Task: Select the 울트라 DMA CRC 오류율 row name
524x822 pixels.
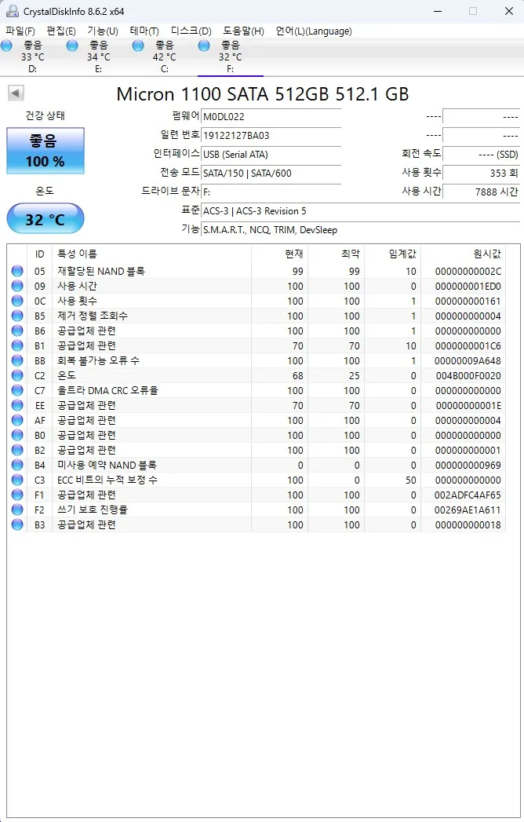Action: (108, 390)
